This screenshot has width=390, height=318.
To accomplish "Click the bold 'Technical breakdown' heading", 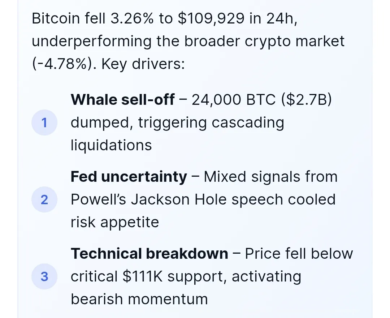I will (x=149, y=254).
